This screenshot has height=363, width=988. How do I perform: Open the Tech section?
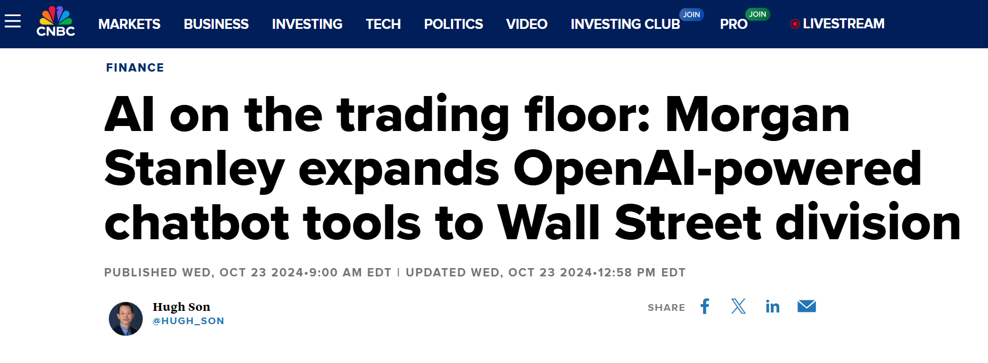[x=383, y=24]
